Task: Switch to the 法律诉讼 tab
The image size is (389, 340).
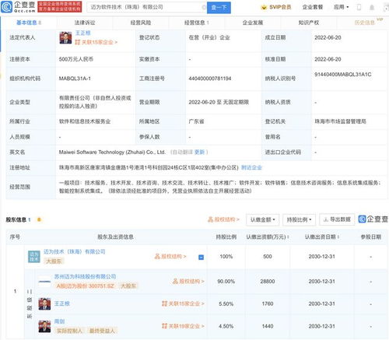Action: (85, 23)
